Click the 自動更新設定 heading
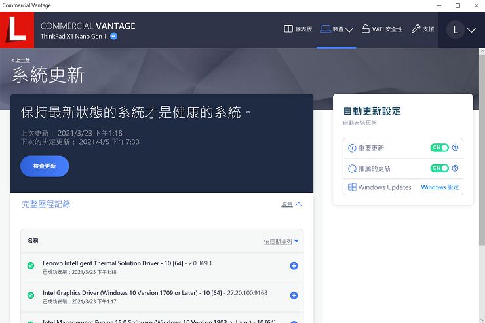Image resolution: width=485 pixels, height=323 pixels. pyautogui.click(x=372, y=111)
